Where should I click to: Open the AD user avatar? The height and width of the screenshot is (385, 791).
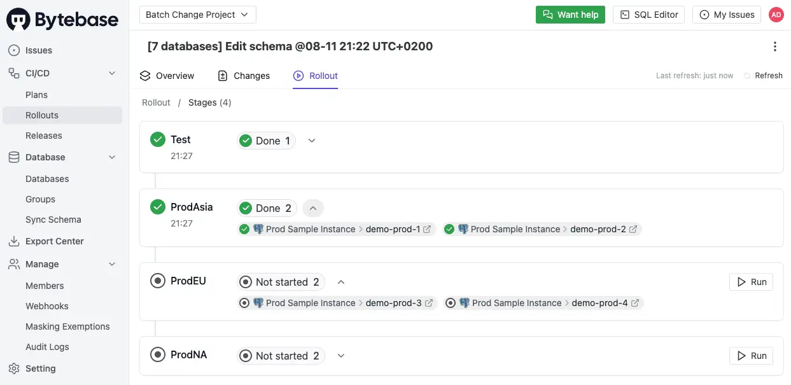pos(776,15)
